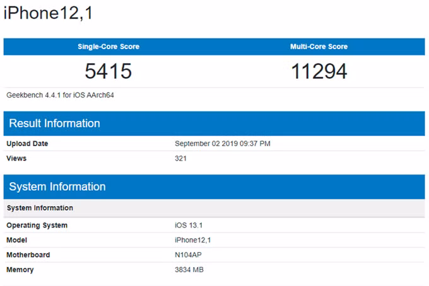Click the September 02 2019 upload date value

(x=223, y=144)
